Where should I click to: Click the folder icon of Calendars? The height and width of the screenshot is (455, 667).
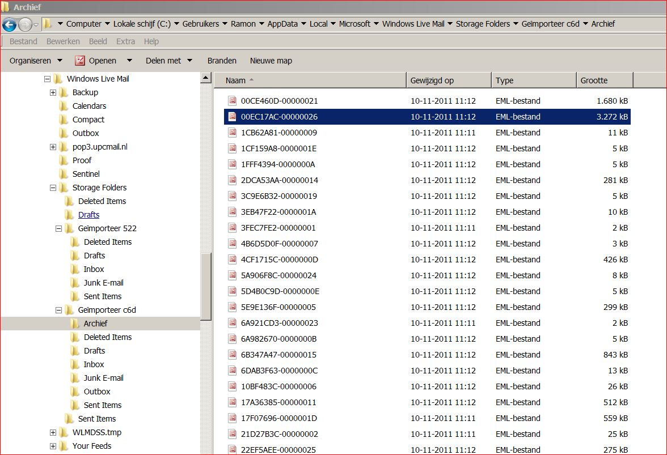pos(64,106)
